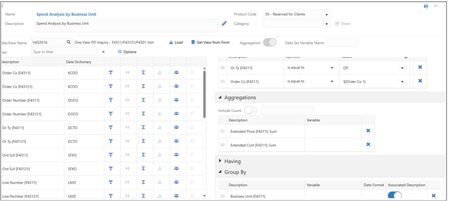Edit the description using the pencil icon
This screenshot has width=449, height=201.
point(224,24)
